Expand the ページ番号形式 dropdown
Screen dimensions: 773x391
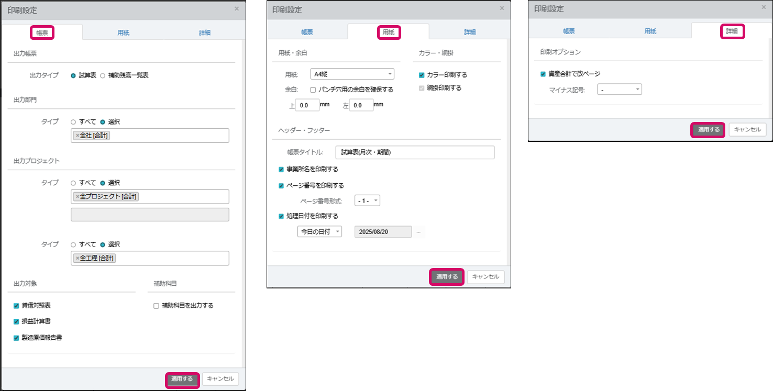[367, 201]
